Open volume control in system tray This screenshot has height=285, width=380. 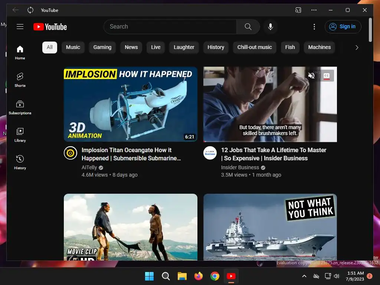point(337,276)
